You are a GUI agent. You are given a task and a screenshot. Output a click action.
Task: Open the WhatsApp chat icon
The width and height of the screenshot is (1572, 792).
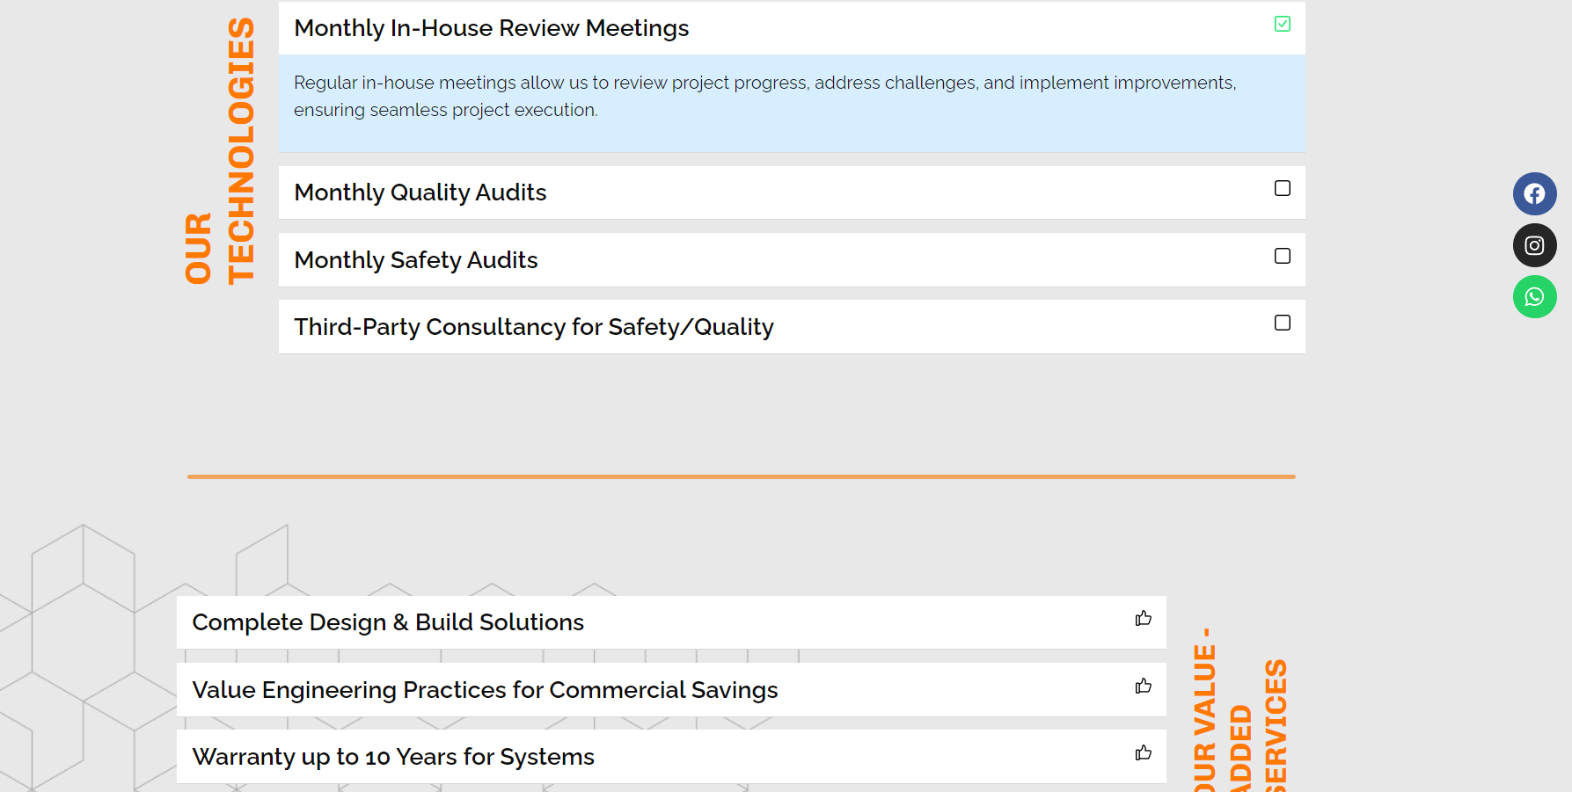coord(1534,297)
